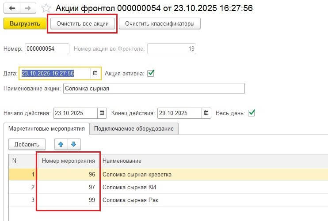Viewport: 328px width, 221px height.
Task: Click the Наименование акции text field
Action: [154, 88]
